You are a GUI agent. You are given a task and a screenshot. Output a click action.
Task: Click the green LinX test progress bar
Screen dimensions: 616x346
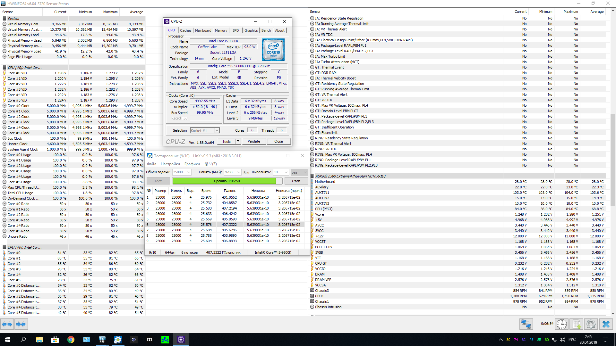224,181
